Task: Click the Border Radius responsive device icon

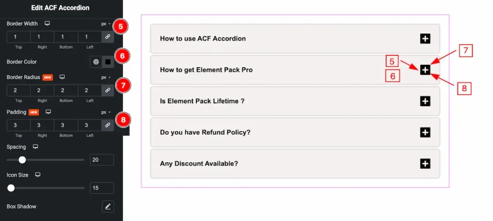Action: point(62,77)
